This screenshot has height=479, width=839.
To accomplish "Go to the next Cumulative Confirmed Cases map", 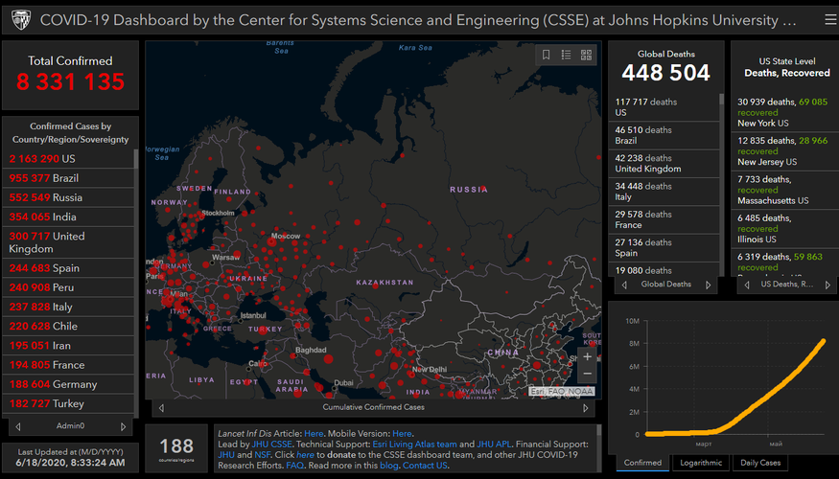I will [x=587, y=407].
